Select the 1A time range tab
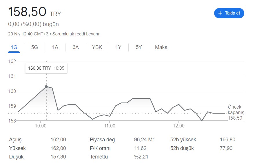The width and height of the screenshot is (257, 164). [55, 47]
